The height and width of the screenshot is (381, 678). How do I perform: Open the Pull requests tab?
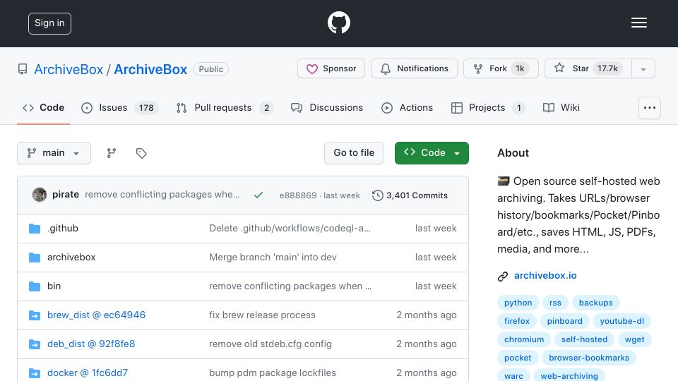[x=225, y=107]
